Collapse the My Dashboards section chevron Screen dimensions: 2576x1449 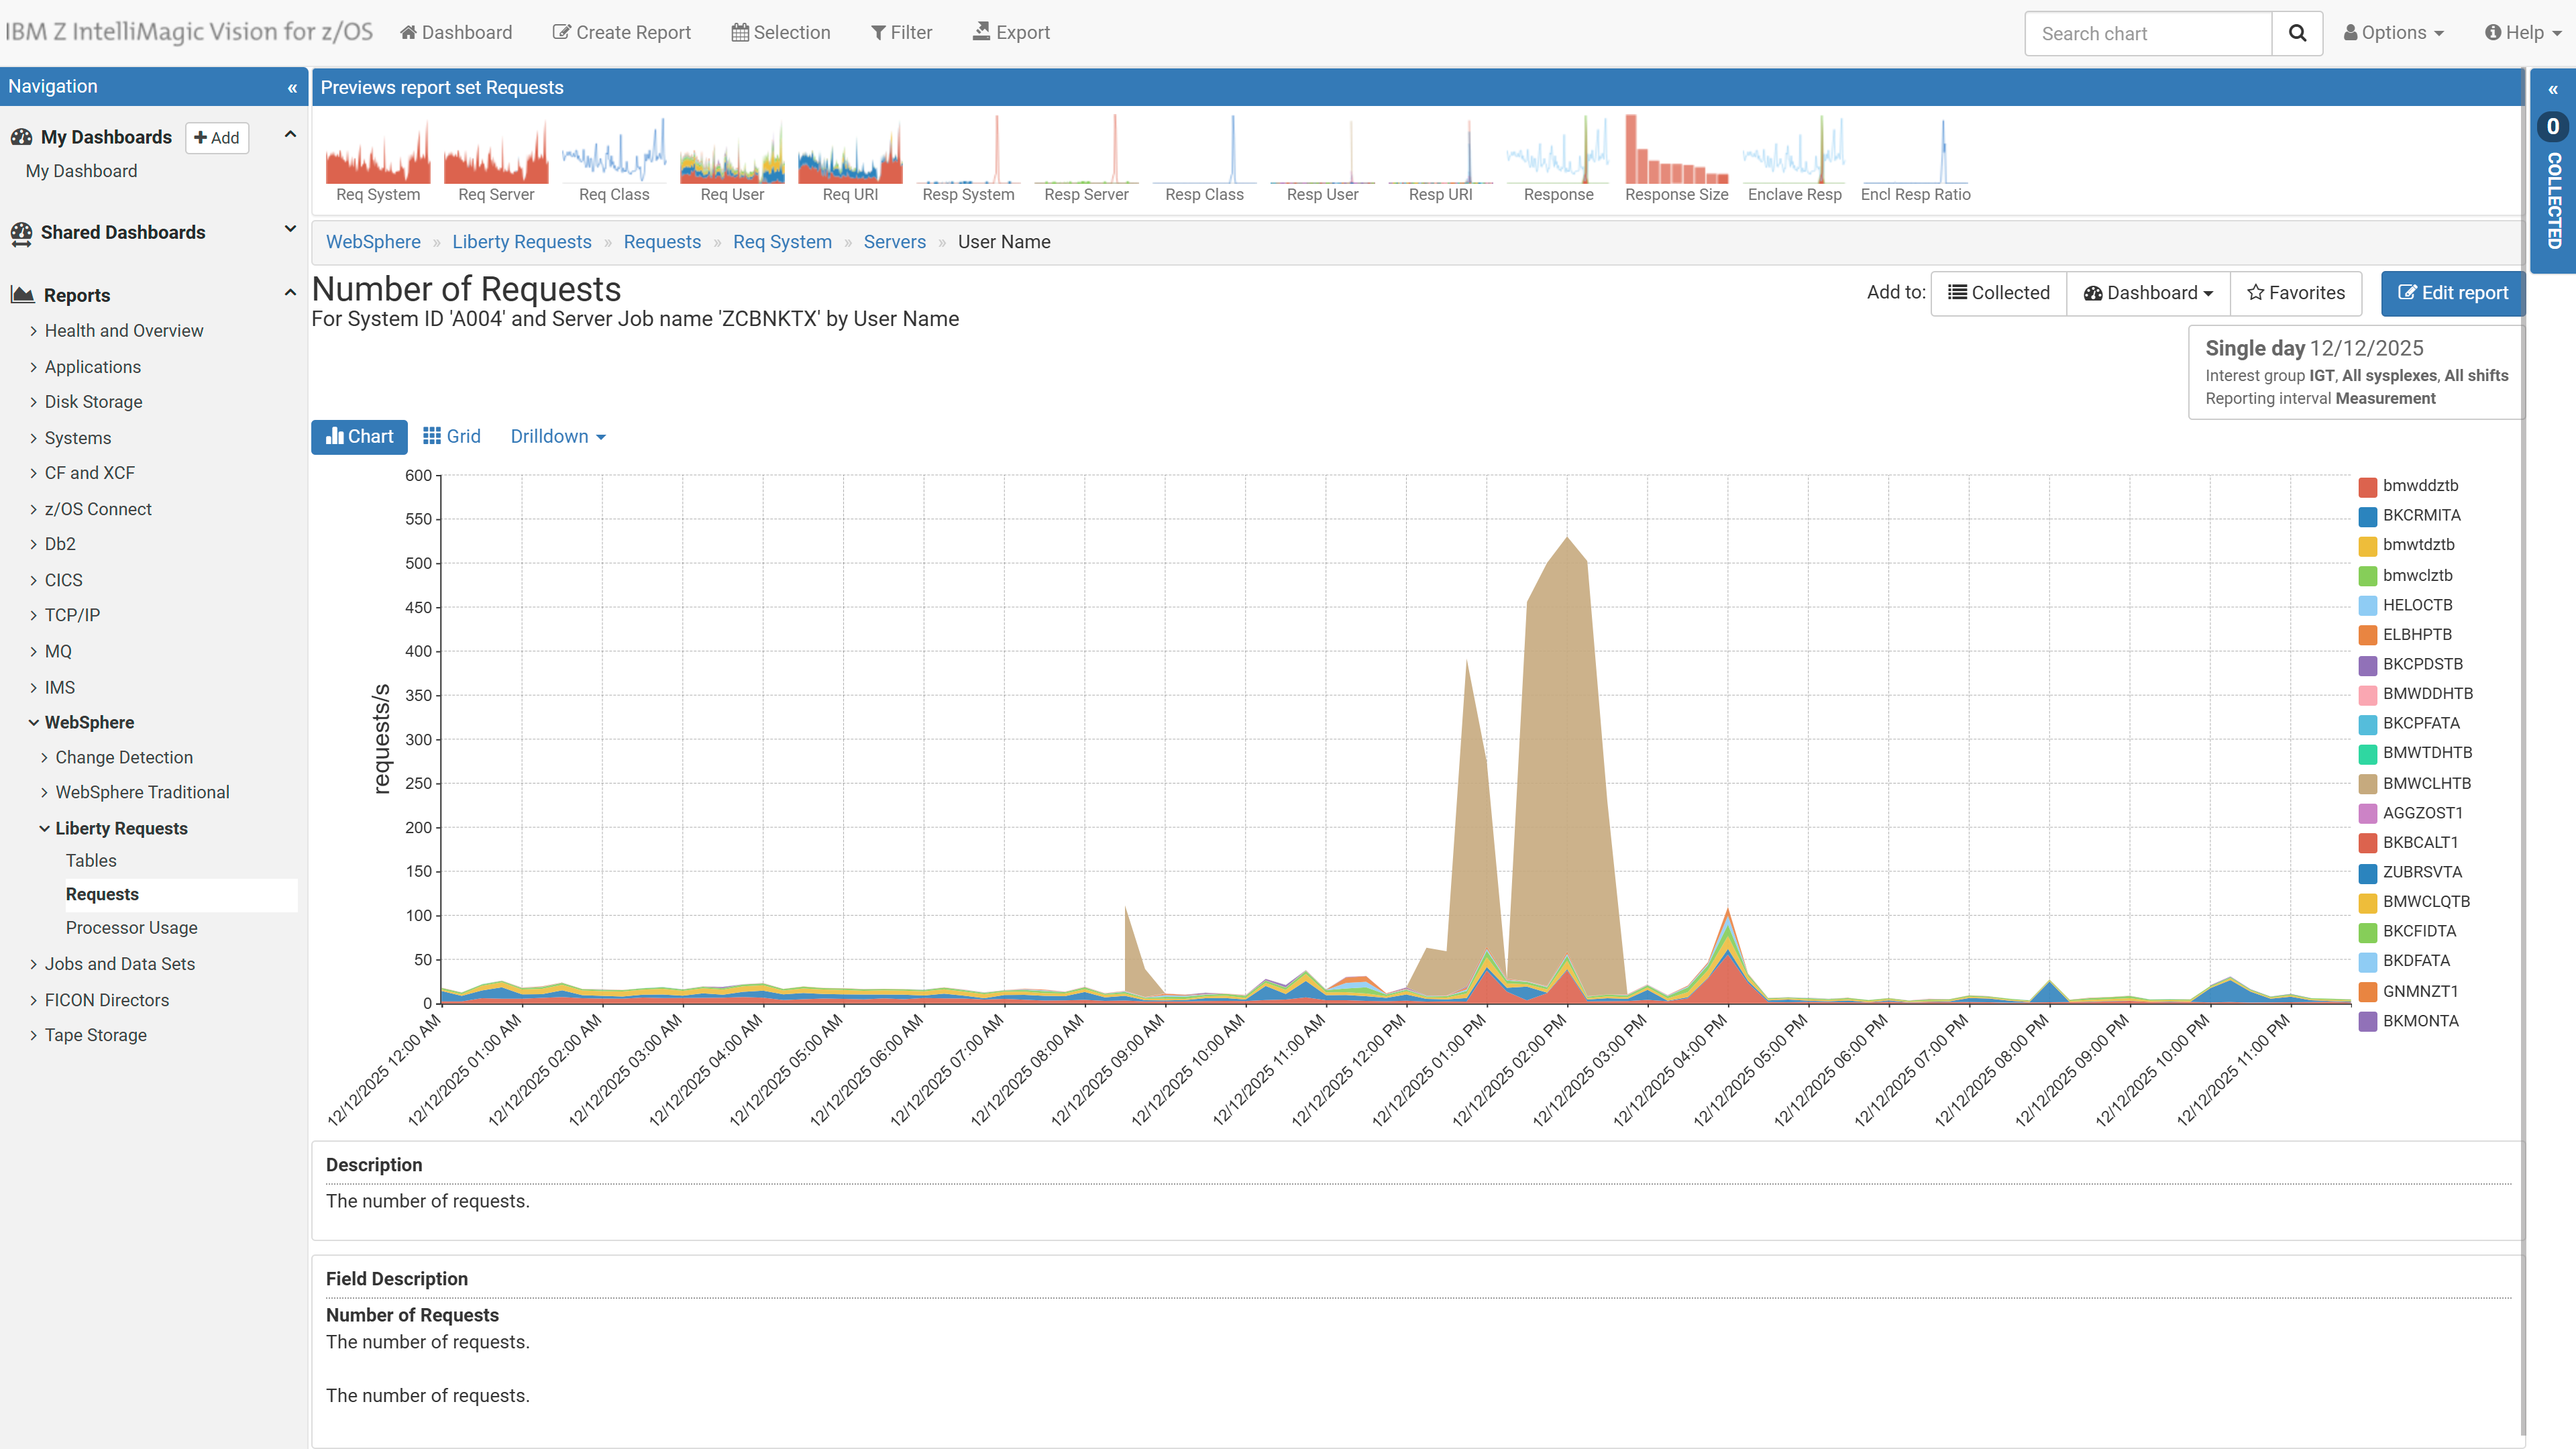point(290,135)
